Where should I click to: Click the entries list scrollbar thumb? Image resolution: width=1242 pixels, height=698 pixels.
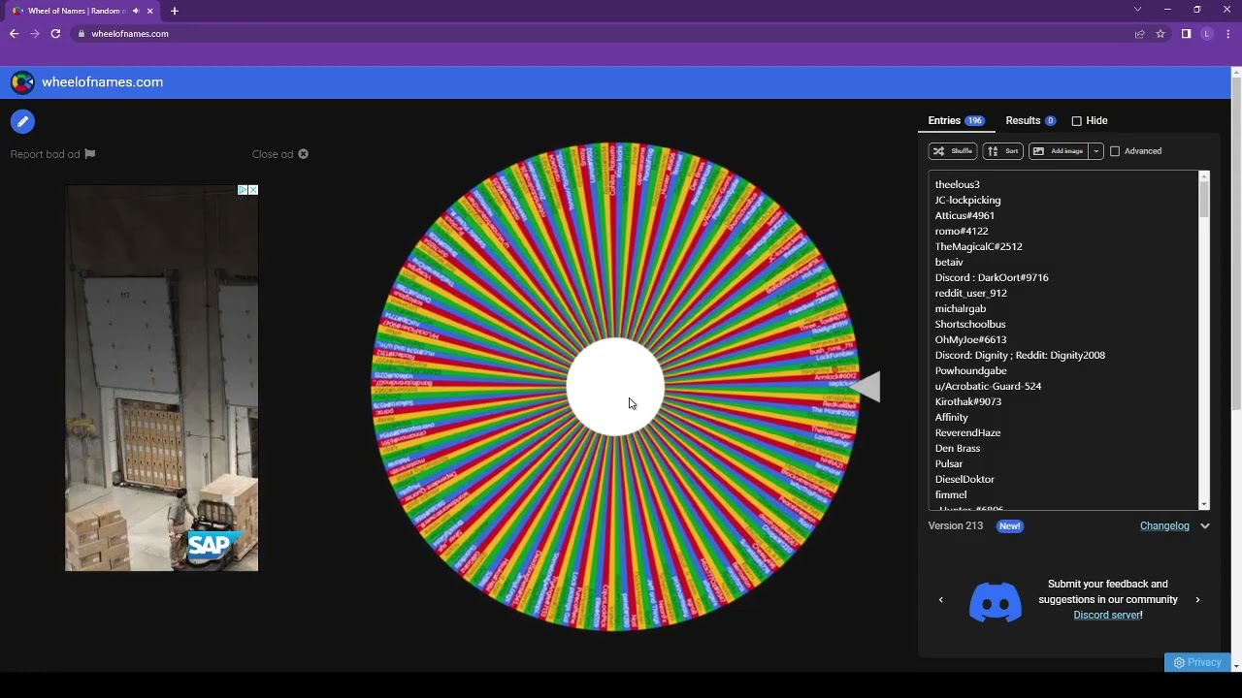tap(1204, 200)
